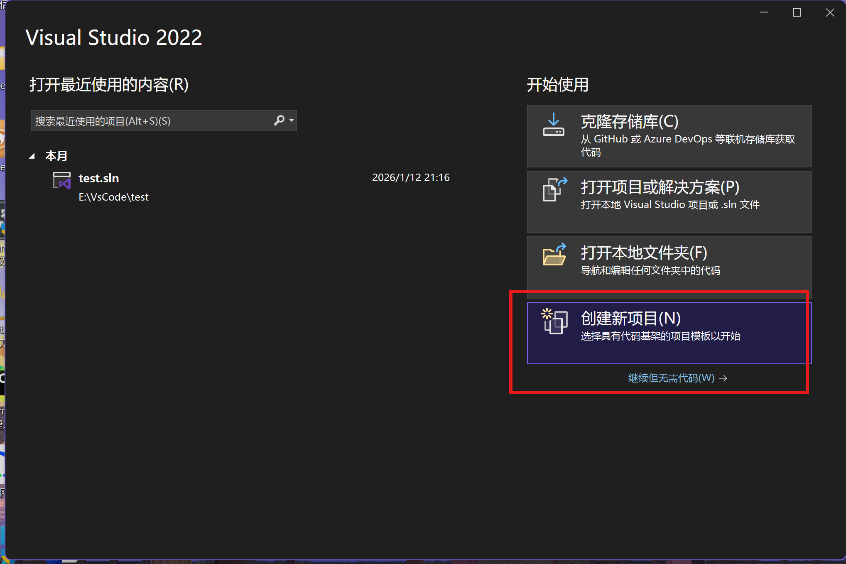This screenshot has height=564, width=846.
Task: Close the Visual Studio 2022 window
Action: tap(830, 13)
